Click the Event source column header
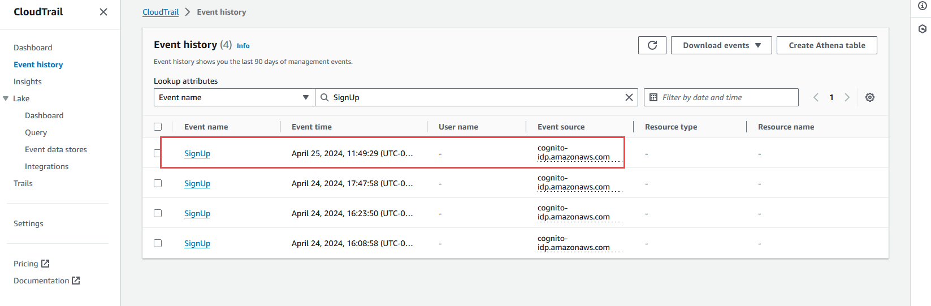This screenshot has width=931, height=306. click(x=561, y=127)
